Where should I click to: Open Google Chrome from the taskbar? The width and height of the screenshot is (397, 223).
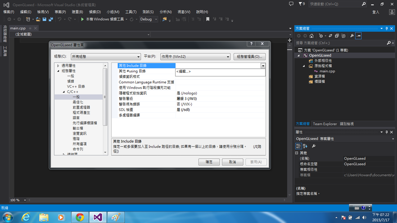(80, 217)
